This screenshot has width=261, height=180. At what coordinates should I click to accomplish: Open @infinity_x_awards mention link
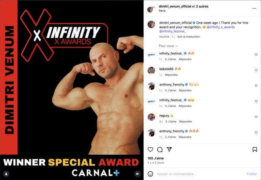pyautogui.click(x=221, y=27)
